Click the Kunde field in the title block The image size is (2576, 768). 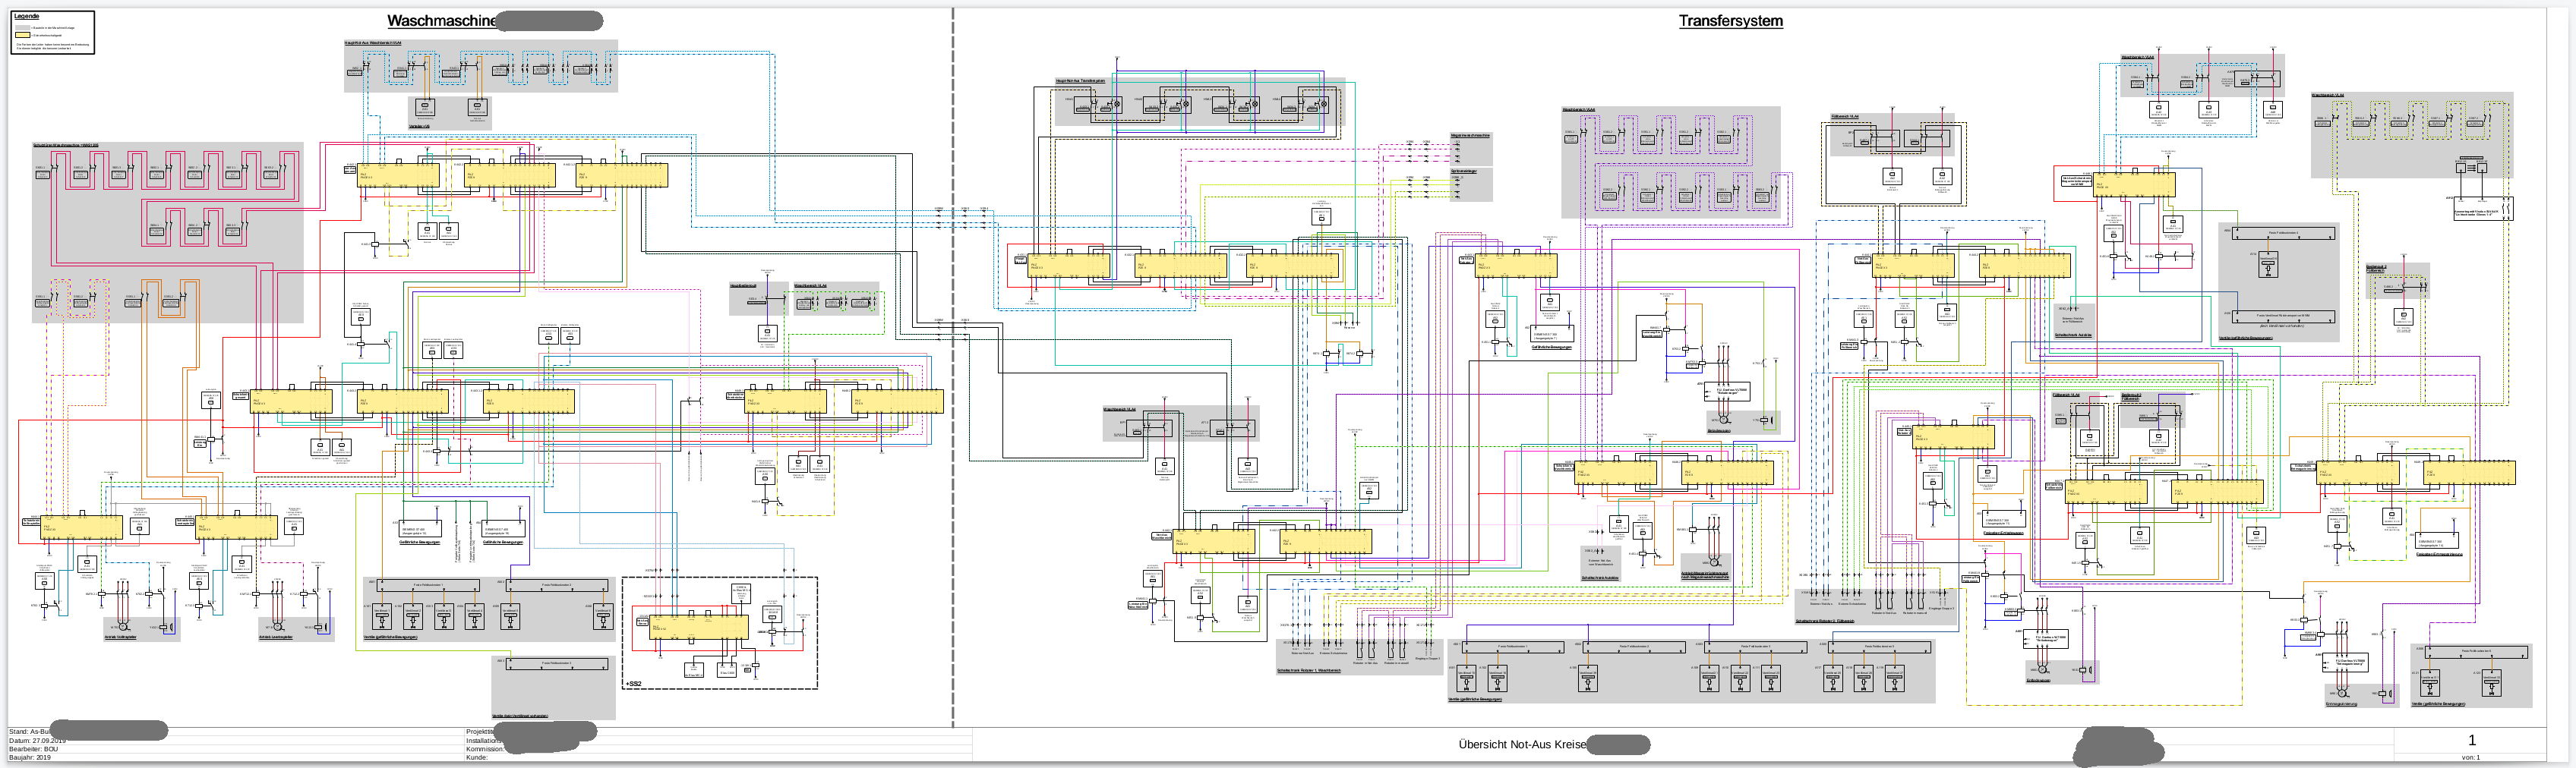(477, 757)
